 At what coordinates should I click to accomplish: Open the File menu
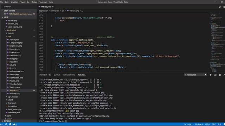(x=1, y=2)
